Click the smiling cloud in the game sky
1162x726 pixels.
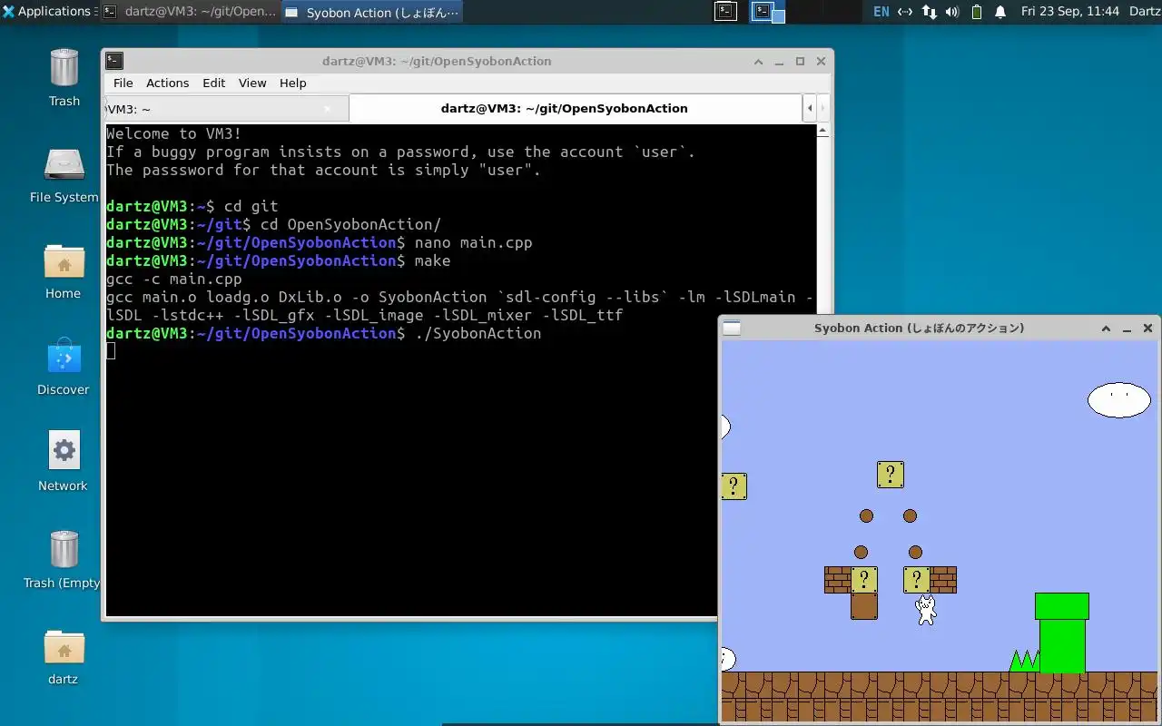(x=1119, y=400)
